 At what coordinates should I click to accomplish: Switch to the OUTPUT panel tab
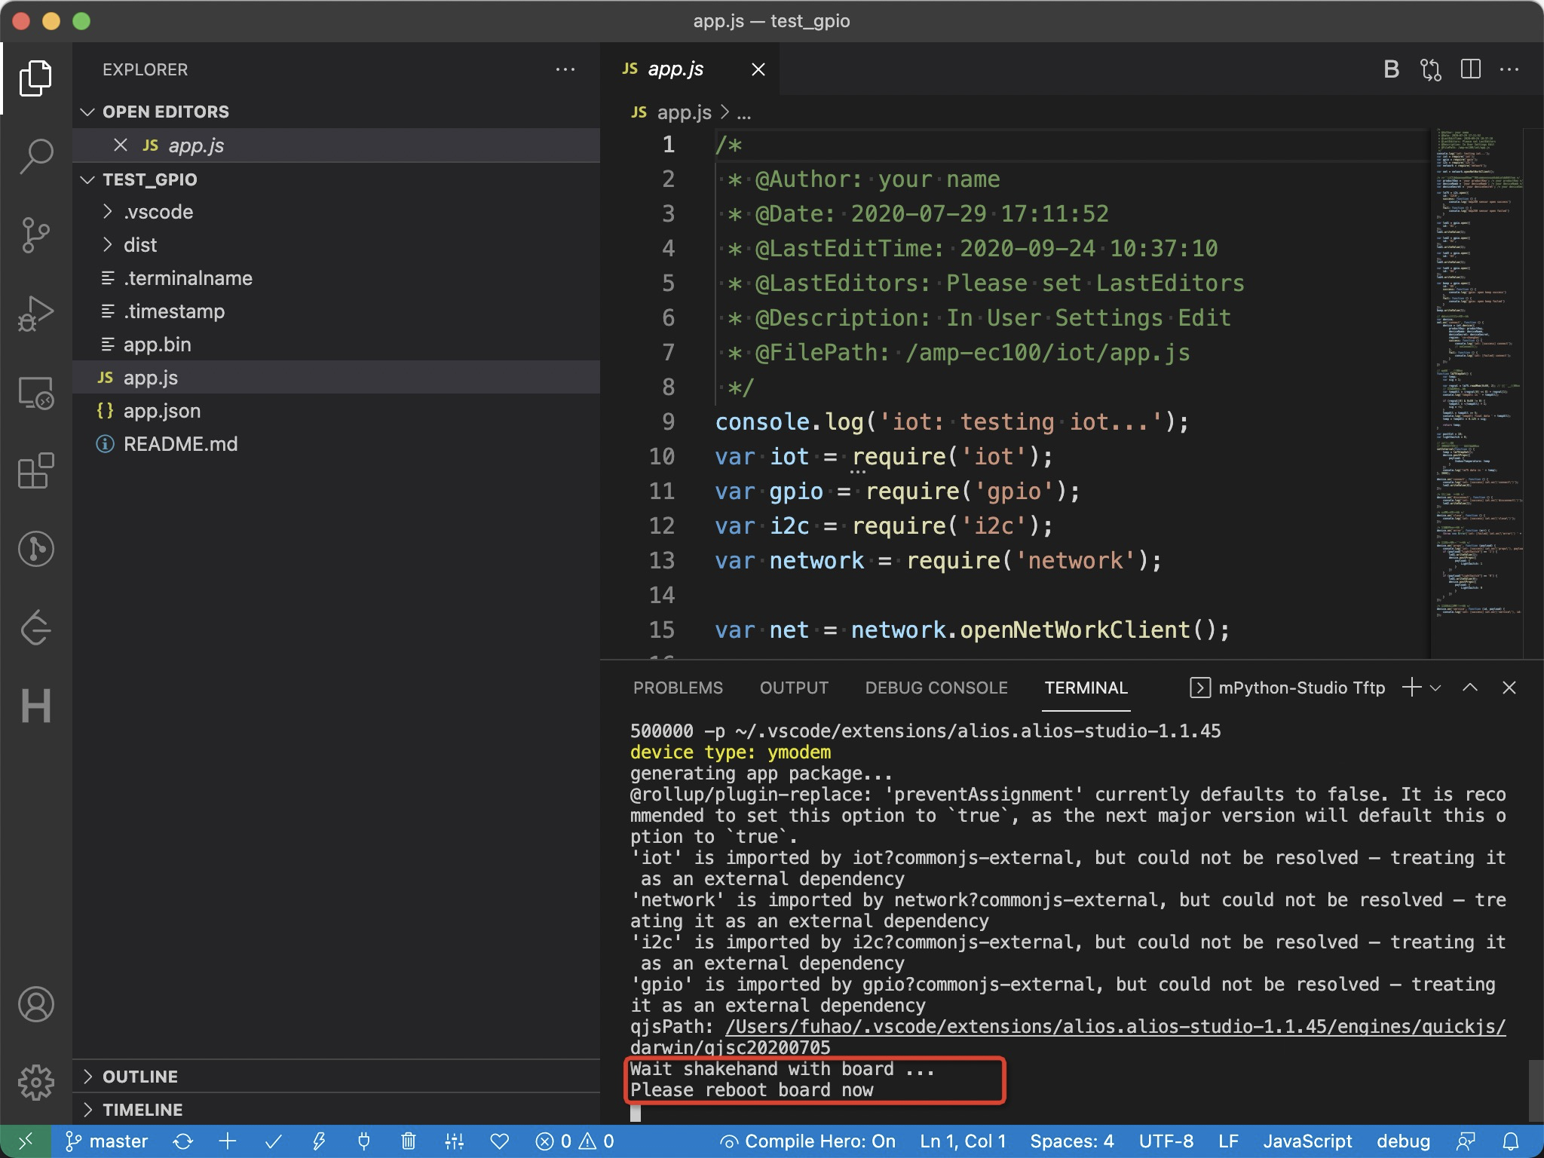pos(794,688)
